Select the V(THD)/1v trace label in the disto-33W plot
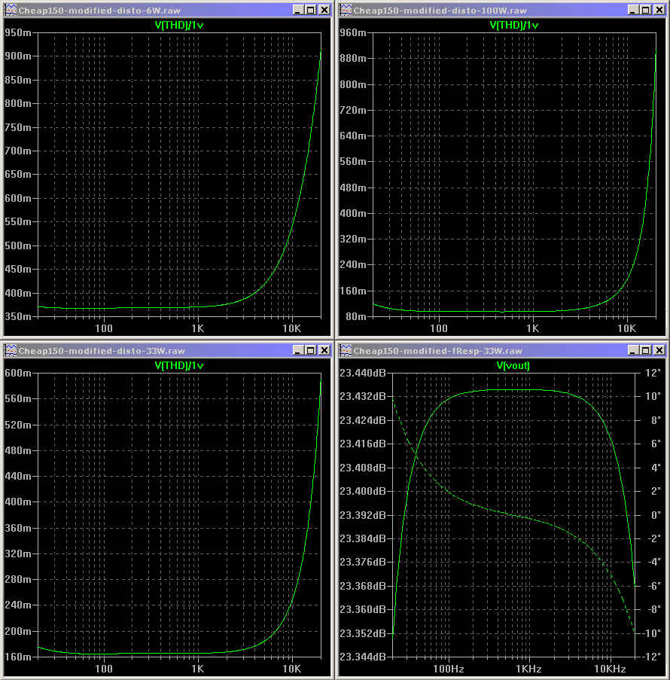The width and height of the screenshot is (670, 680). pyautogui.click(x=179, y=365)
